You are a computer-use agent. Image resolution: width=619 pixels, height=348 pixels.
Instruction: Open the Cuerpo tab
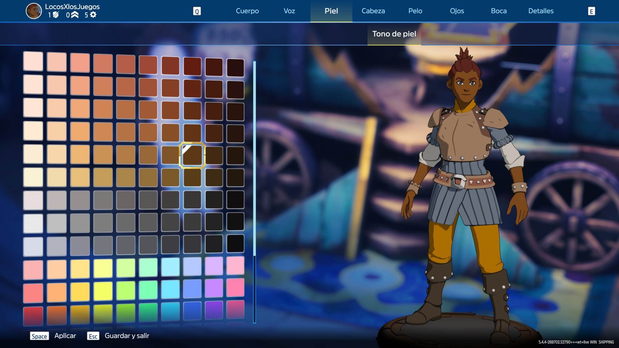tap(247, 11)
